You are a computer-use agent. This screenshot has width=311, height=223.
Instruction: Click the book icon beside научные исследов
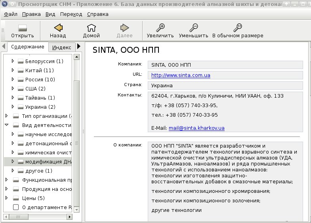[x=21, y=135]
